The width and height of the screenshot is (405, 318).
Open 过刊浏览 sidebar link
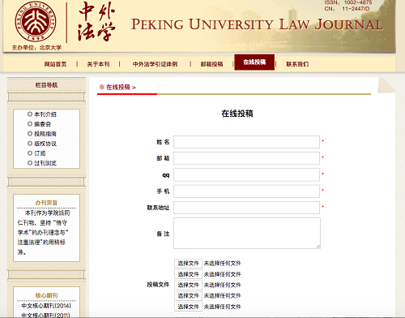pos(45,163)
